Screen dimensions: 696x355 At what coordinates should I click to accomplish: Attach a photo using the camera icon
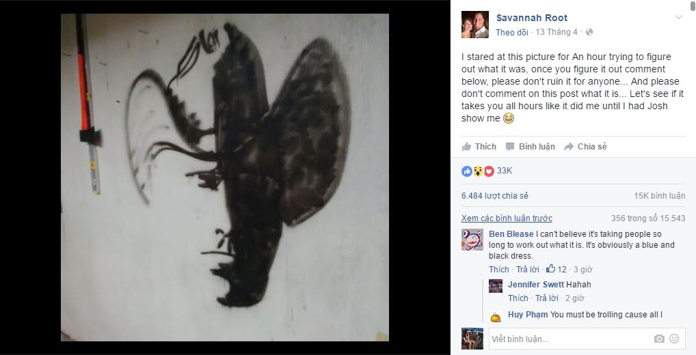click(x=659, y=339)
